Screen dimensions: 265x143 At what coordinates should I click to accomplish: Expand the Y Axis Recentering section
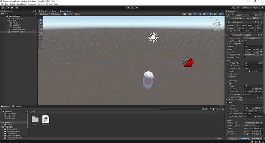(x=234, y=100)
